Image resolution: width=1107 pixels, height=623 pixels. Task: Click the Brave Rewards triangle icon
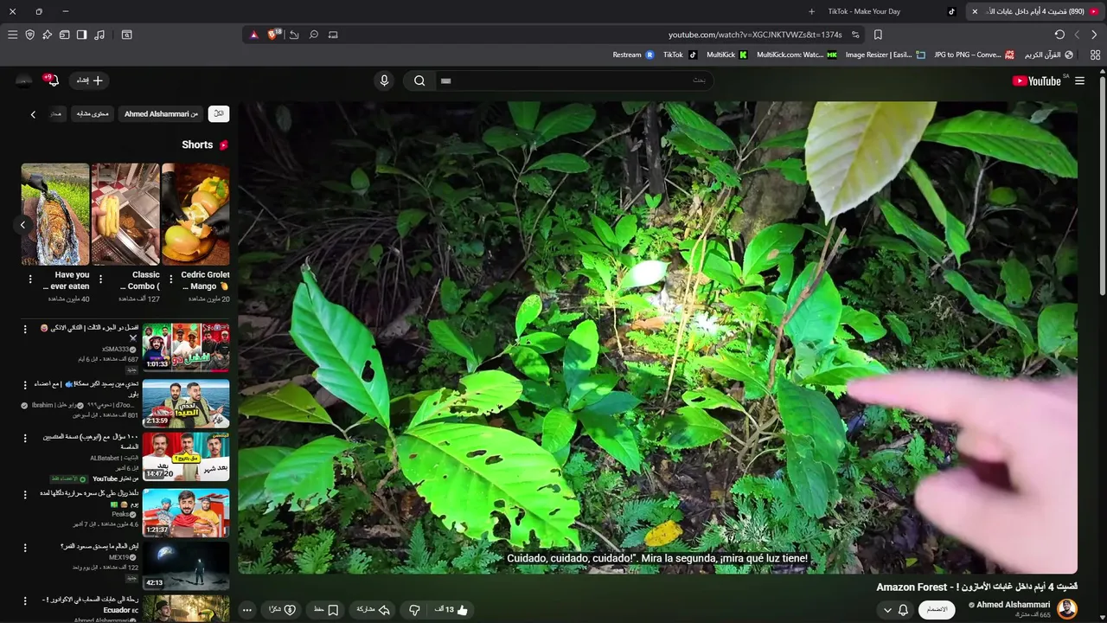pyautogui.click(x=253, y=35)
